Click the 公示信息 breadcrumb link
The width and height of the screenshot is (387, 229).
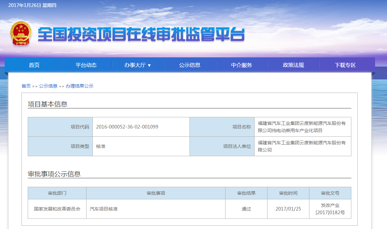point(48,86)
